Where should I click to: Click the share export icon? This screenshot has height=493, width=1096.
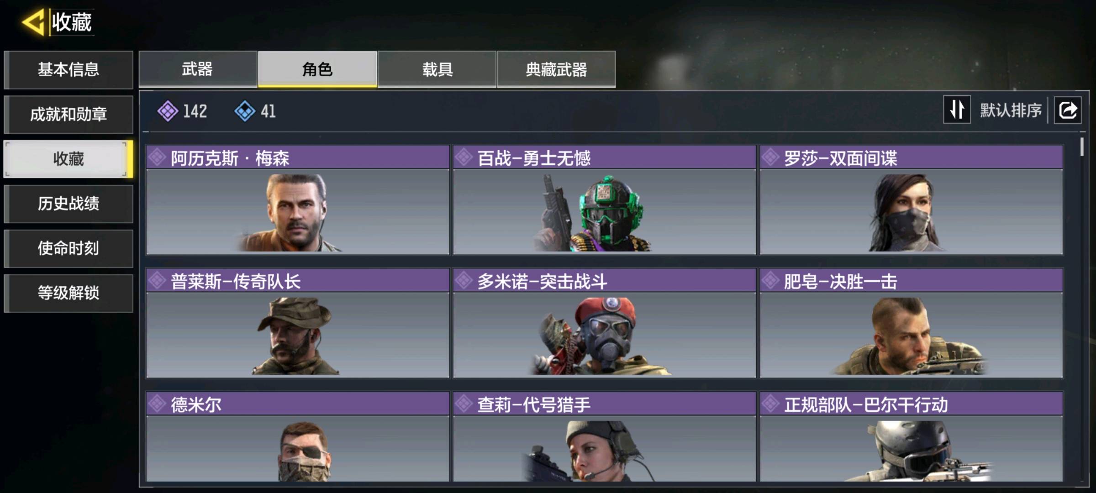pos(1068,110)
